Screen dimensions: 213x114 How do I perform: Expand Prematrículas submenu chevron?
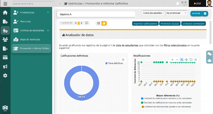(48, 12)
